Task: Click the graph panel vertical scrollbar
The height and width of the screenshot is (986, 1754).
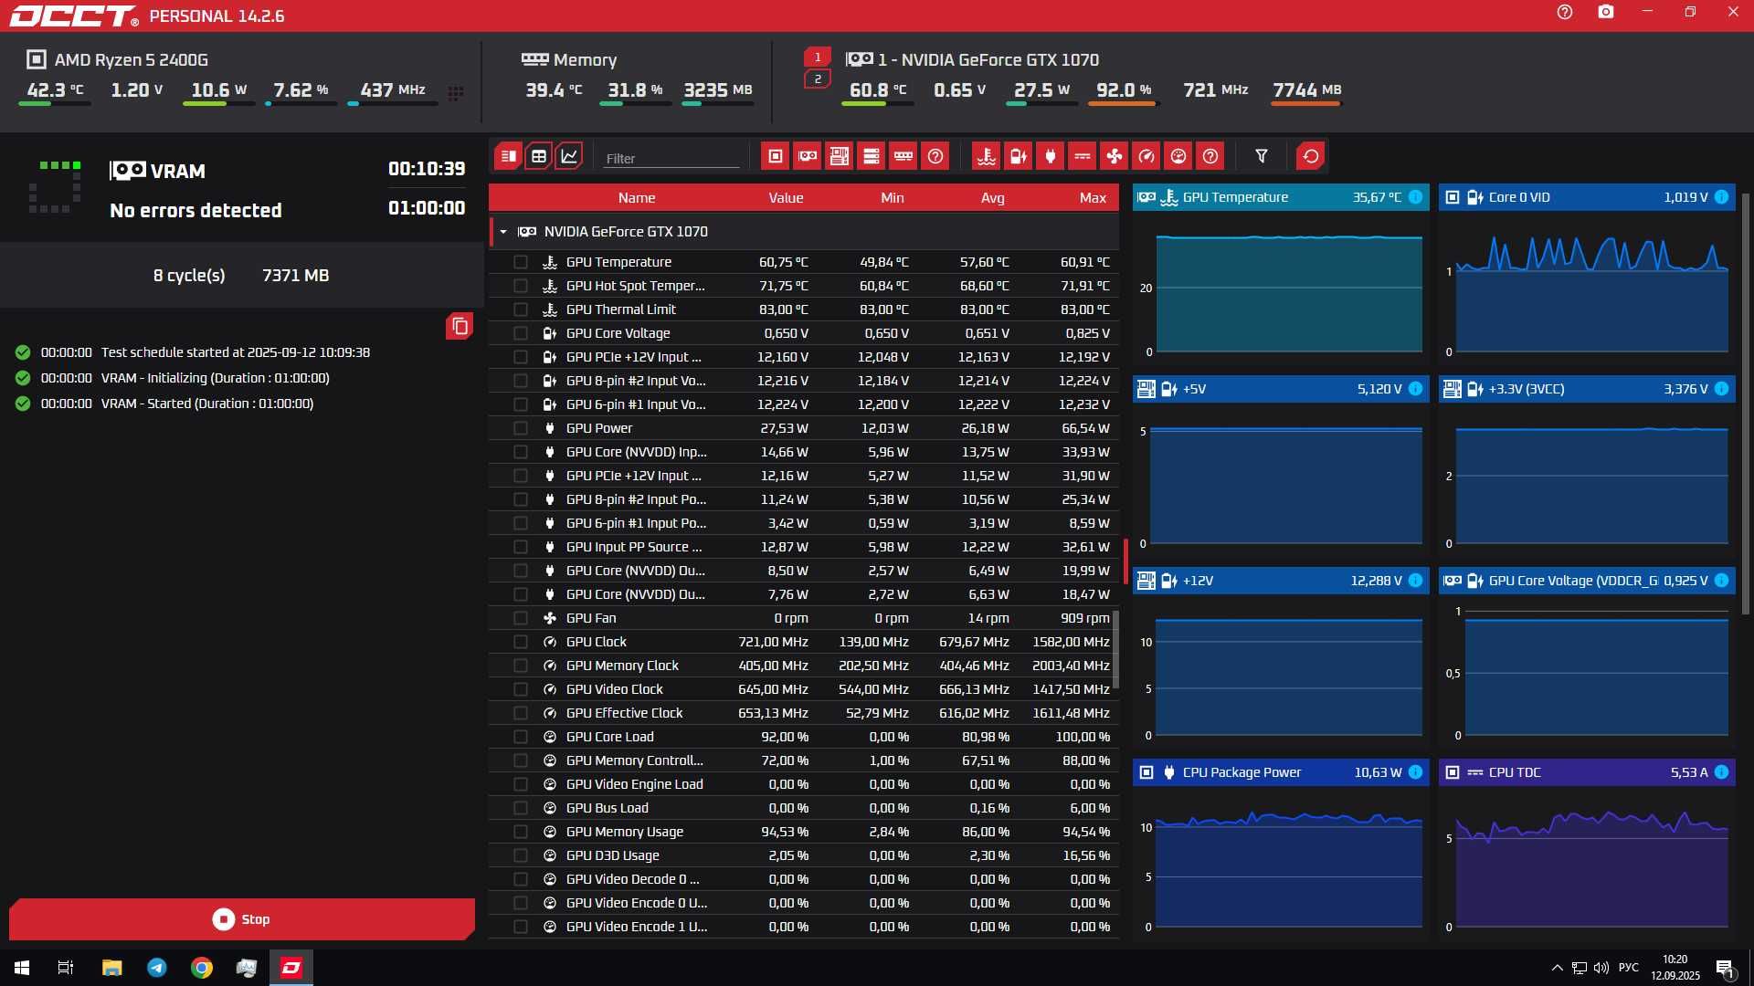Action: click(x=1747, y=402)
